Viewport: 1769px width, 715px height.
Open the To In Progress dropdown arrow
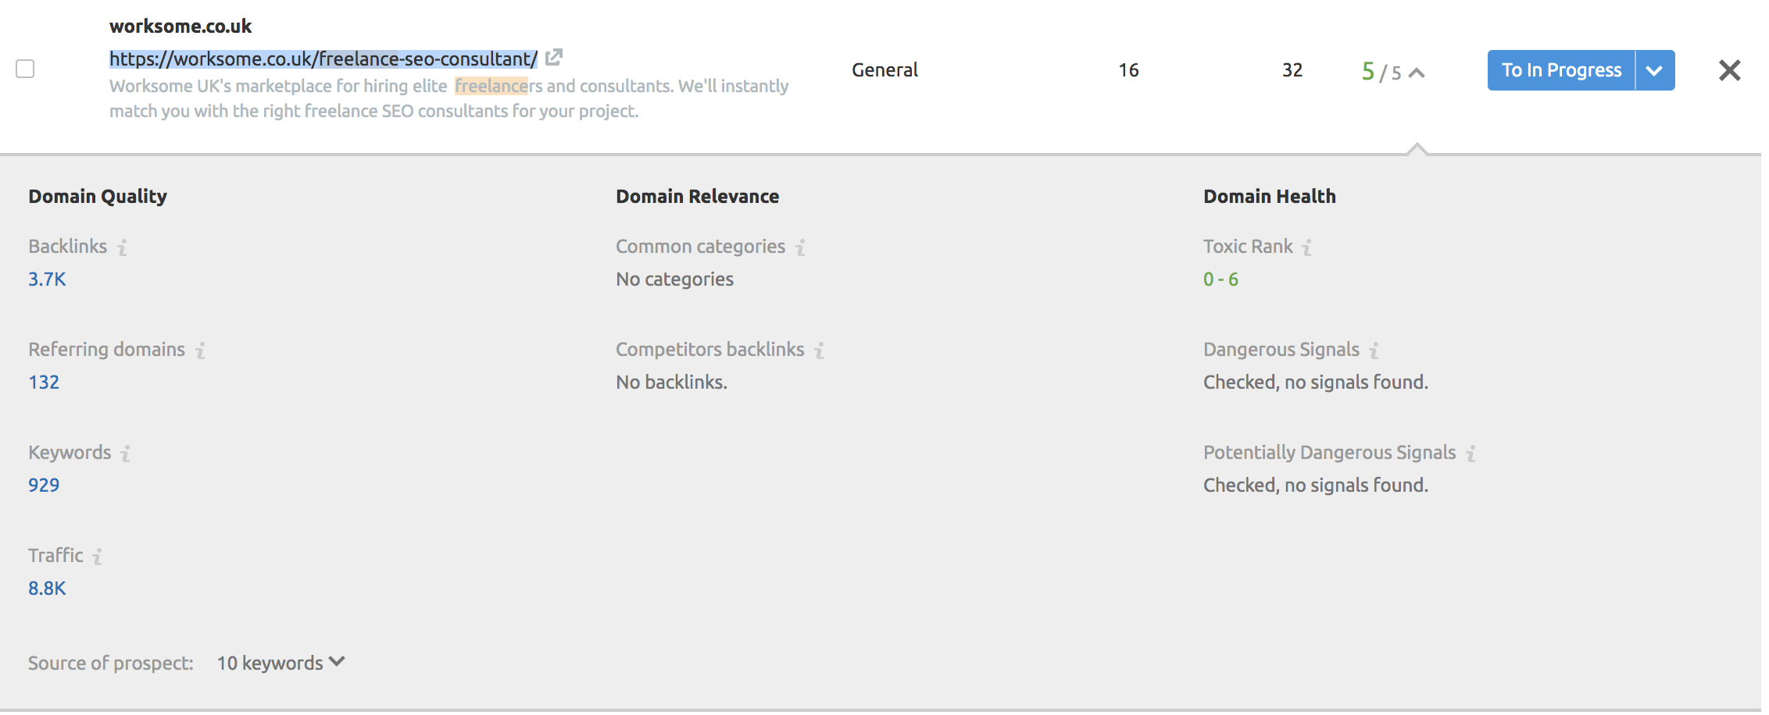pyautogui.click(x=1655, y=70)
